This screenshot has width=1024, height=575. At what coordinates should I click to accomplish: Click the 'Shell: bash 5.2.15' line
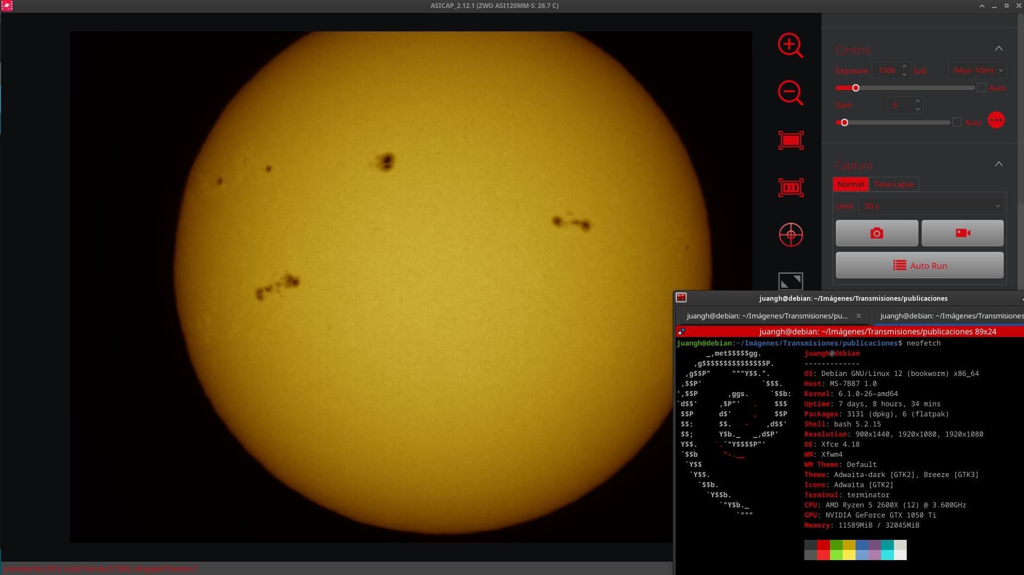pyautogui.click(x=842, y=424)
